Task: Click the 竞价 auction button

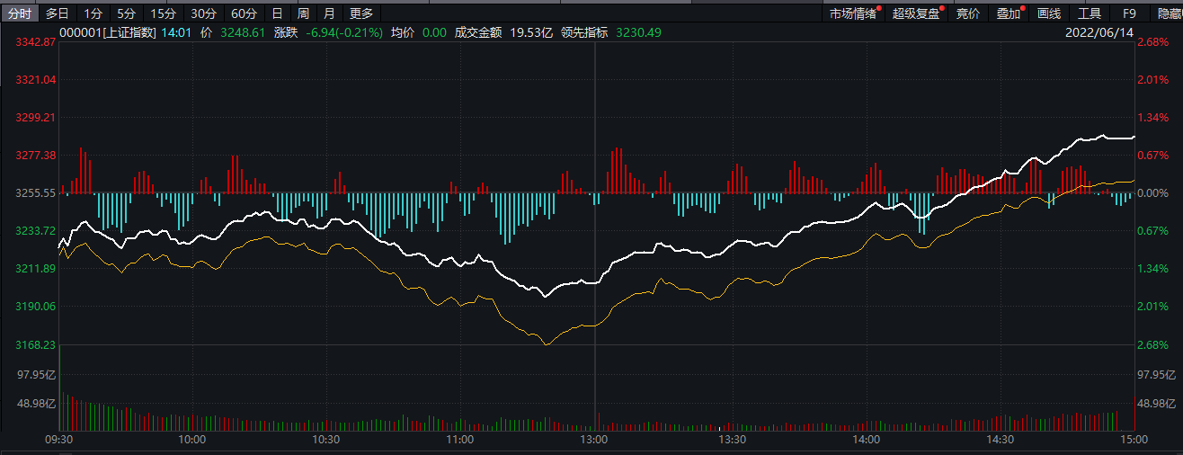Action: (x=968, y=13)
